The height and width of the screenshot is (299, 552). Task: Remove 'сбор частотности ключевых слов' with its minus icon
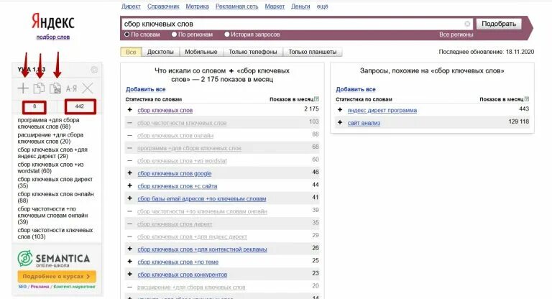[129, 123]
